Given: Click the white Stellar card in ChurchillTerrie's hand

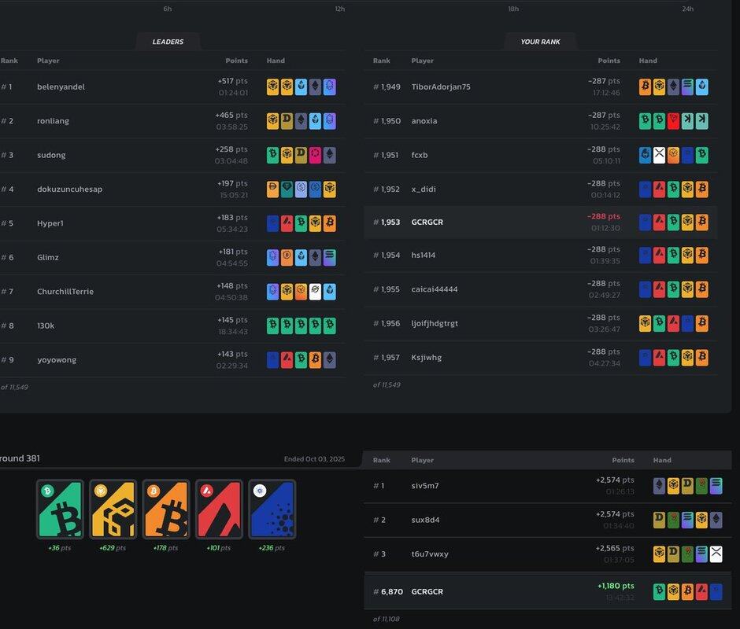Looking at the screenshot, I should pos(315,292).
